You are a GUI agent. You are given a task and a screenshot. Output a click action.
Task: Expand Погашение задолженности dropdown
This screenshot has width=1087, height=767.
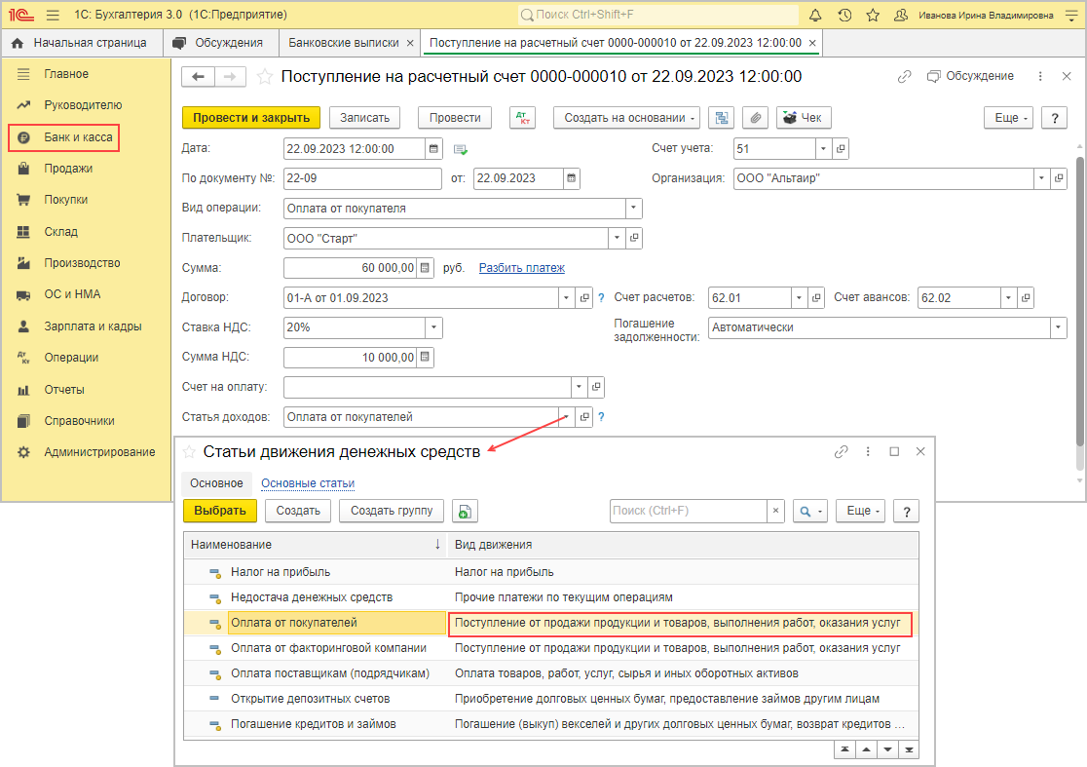(x=1058, y=327)
